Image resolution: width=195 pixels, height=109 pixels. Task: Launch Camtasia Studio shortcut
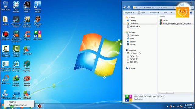pyautogui.click(x=16, y=51)
